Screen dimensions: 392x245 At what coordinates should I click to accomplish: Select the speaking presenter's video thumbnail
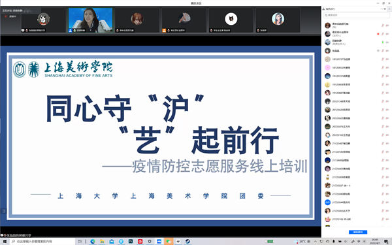(91, 20)
